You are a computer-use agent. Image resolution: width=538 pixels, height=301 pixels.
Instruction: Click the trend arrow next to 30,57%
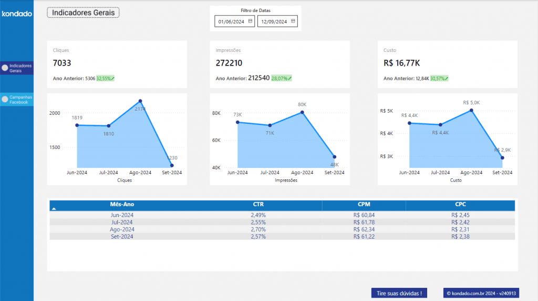447,79
